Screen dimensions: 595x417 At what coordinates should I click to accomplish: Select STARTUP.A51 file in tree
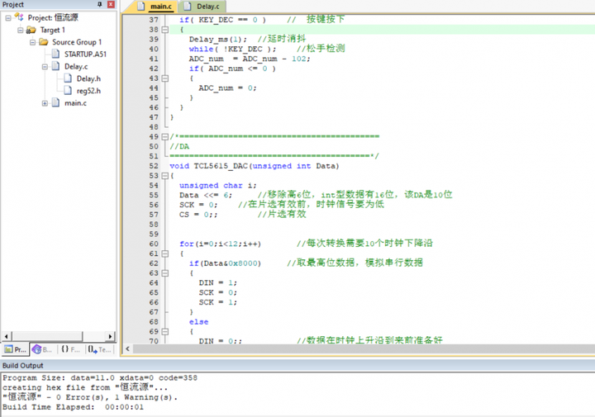tap(85, 54)
